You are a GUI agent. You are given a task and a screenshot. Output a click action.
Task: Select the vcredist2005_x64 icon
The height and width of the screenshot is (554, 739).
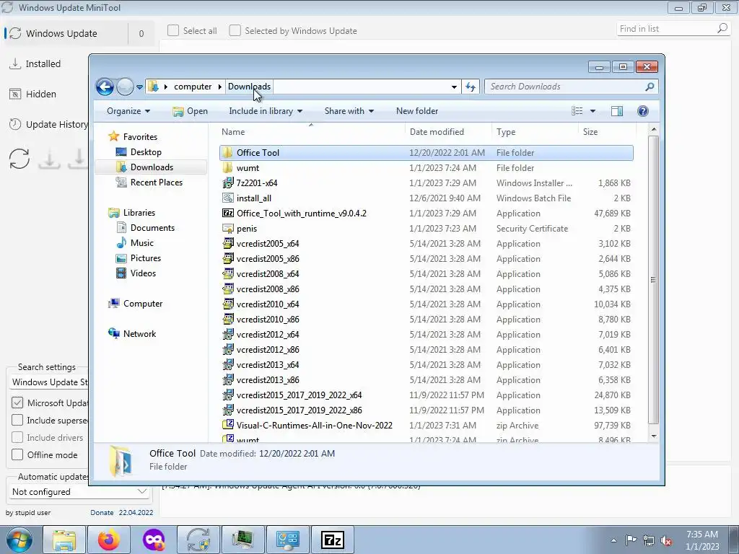[227, 244]
